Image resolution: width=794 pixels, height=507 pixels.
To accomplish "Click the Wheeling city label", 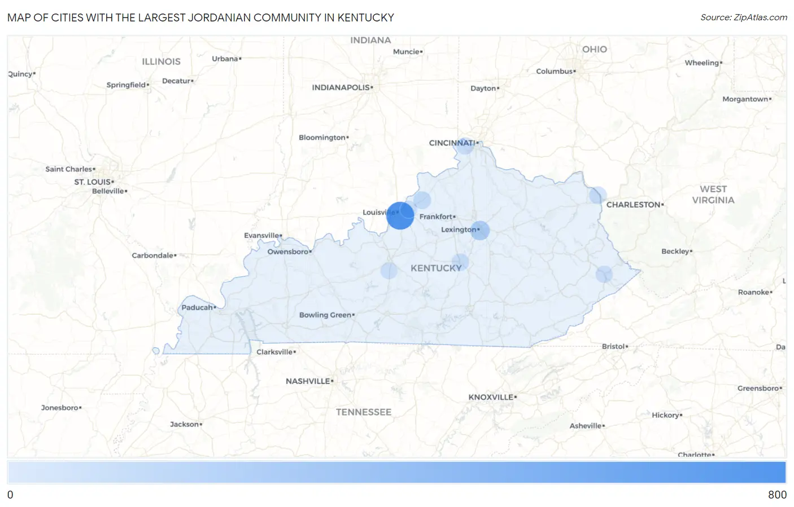I will click(x=703, y=63).
